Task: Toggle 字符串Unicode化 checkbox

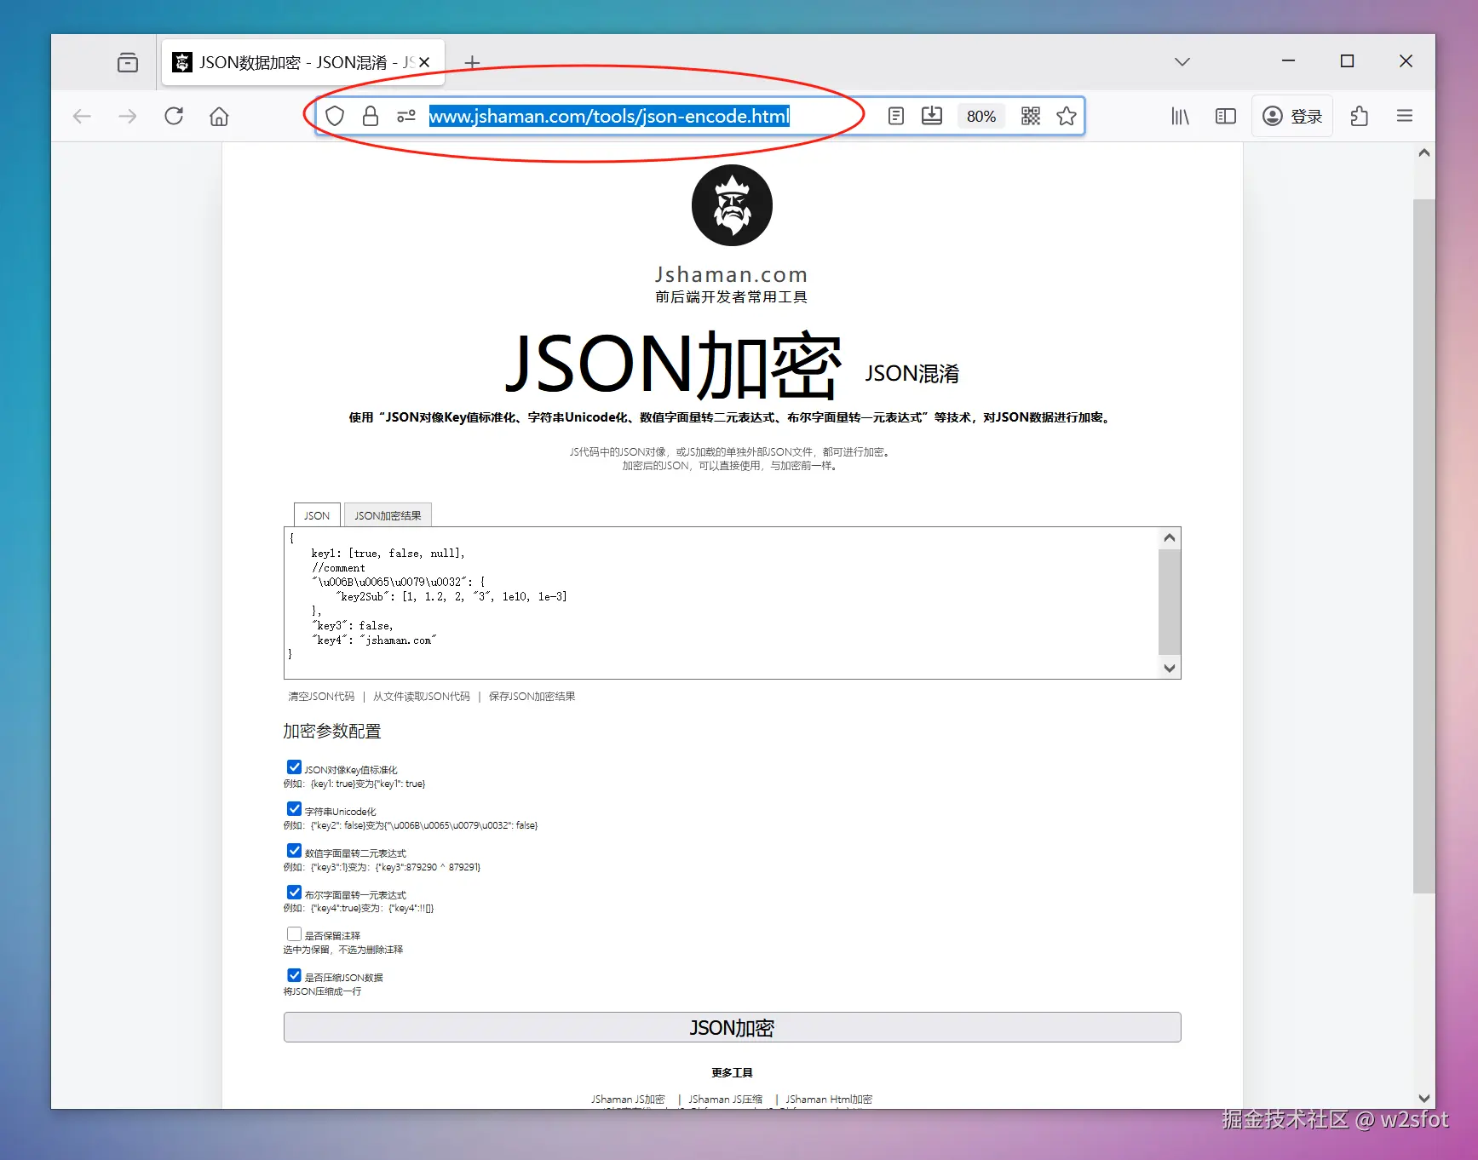Action: pos(294,809)
